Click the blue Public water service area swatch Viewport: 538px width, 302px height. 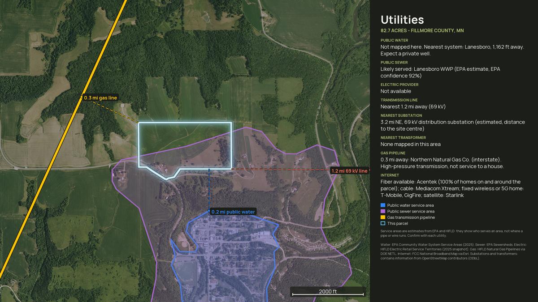[383, 205]
